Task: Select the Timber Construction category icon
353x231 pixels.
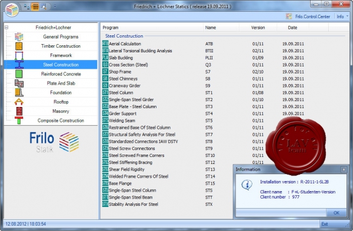Action: point(19,46)
